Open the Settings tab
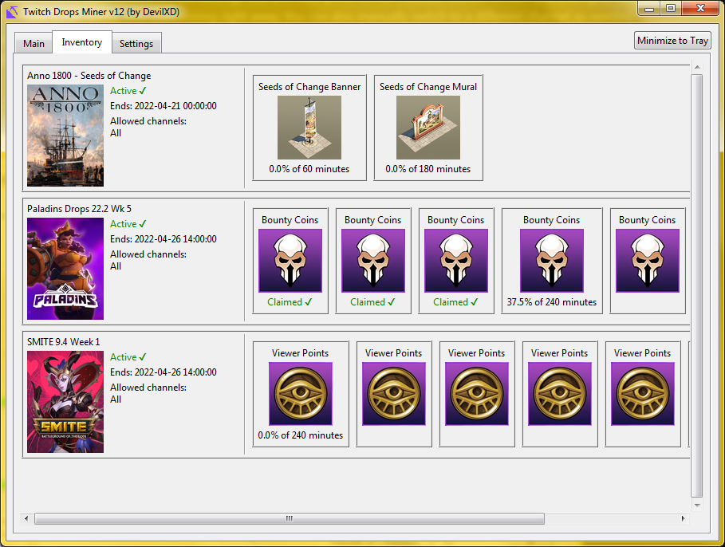Viewport: 725px width, 547px height. pyautogui.click(x=136, y=44)
